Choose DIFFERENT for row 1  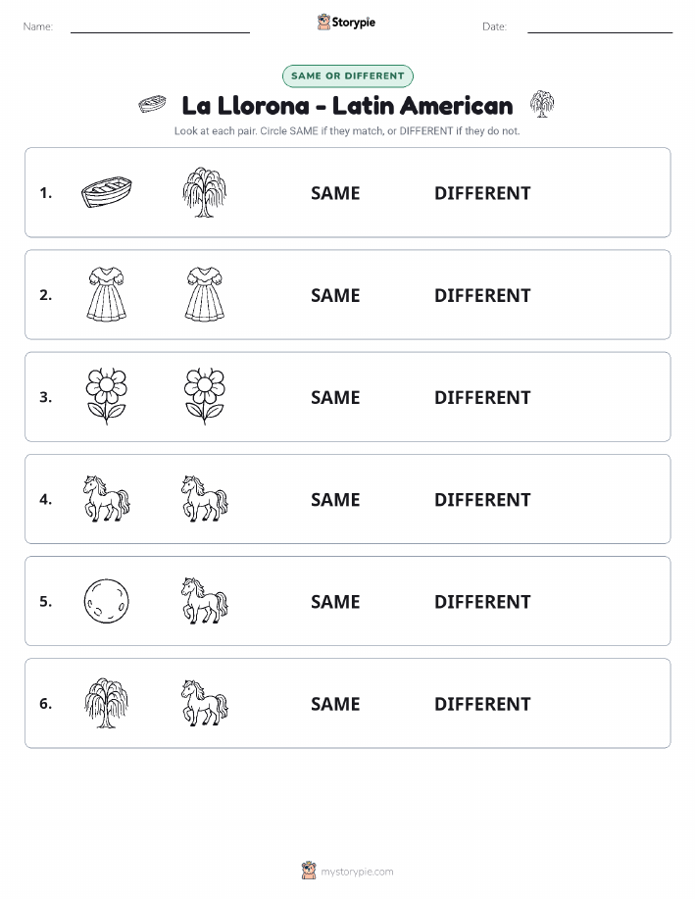point(482,193)
